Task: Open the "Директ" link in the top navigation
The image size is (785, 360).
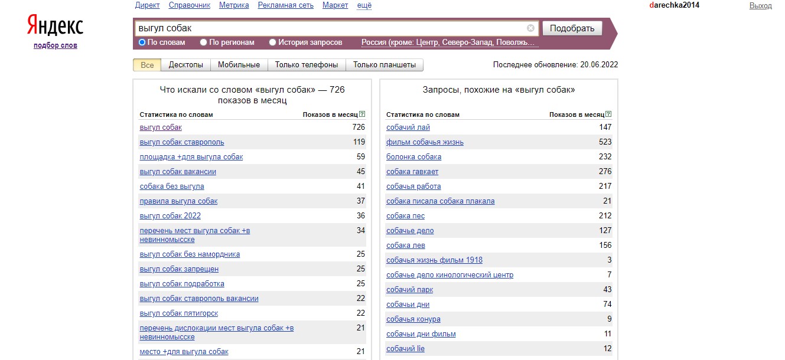Action: (147, 5)
